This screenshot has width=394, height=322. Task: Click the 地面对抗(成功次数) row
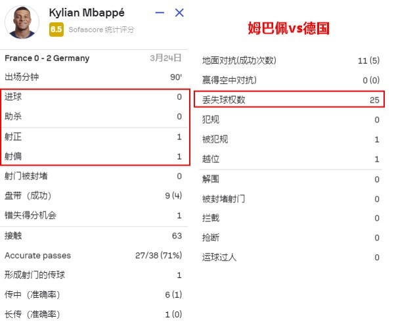point(291,60)
